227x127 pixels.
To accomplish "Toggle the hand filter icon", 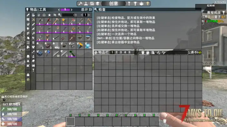I will tap(39, 15).
